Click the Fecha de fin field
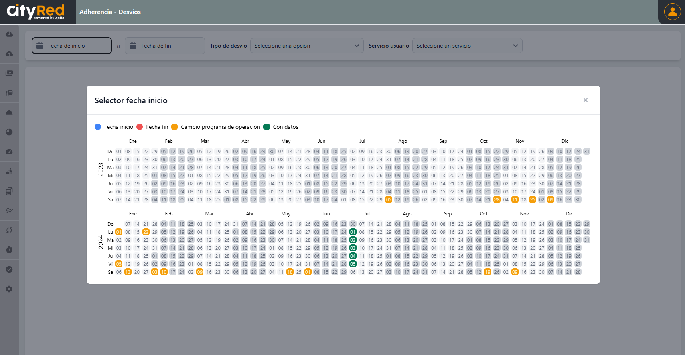Image resolution: width=685 pixels, height=355 pixels. click(x=164, y=46)
